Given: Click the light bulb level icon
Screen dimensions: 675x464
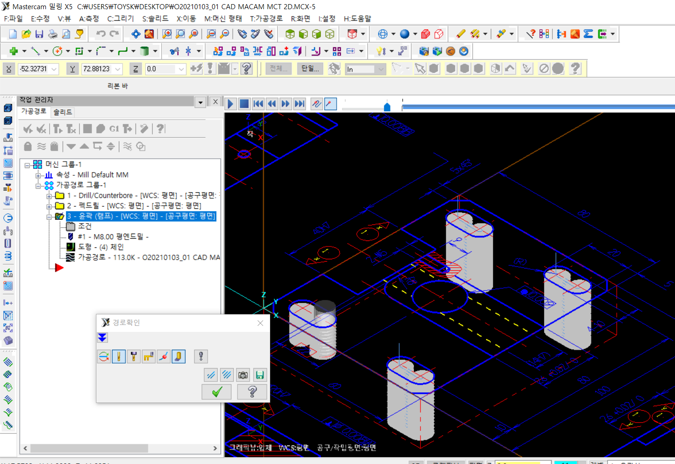Looking at the screenshot, I should coord(381,51).
